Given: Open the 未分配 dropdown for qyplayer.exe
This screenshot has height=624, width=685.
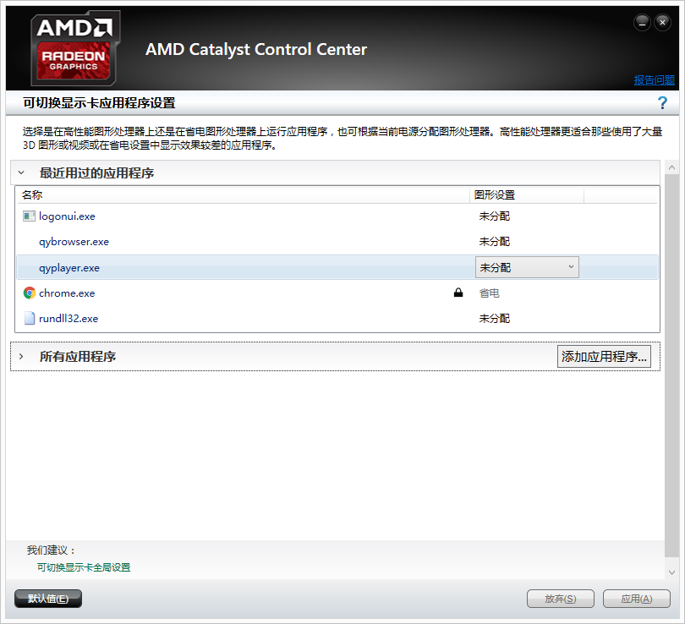Looking at the screenshot, I should pyautogui.click(x=527, y=267).
